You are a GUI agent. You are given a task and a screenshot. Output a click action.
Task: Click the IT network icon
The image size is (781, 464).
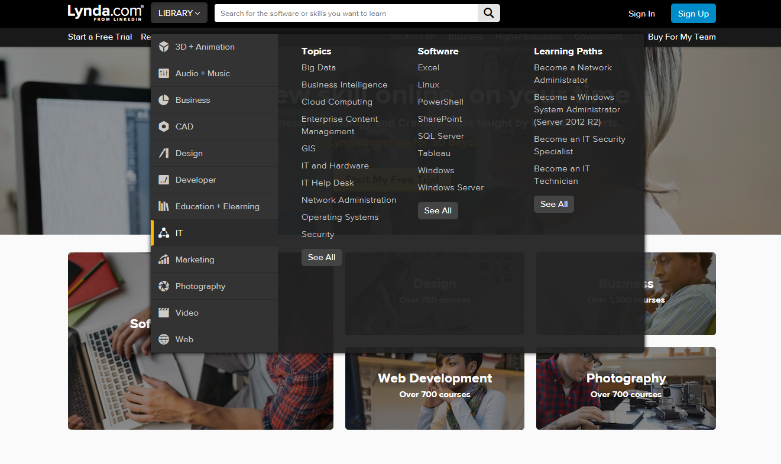164,233
